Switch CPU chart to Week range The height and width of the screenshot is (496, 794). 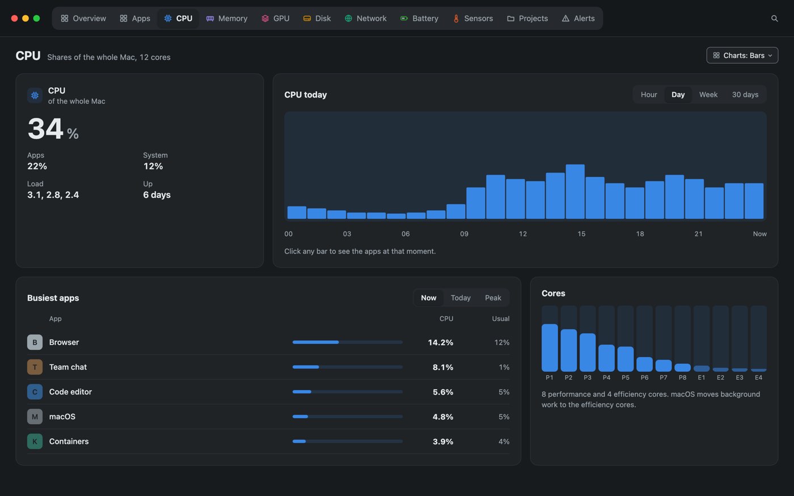coord(708,95)
